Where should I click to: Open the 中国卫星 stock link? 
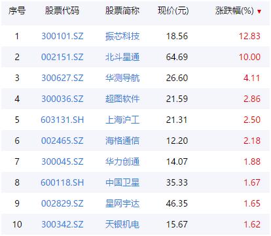122,182
